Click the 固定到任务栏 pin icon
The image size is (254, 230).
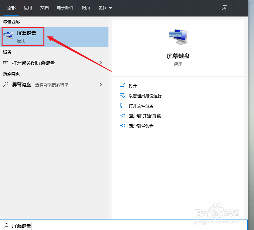tap(122, 126)
